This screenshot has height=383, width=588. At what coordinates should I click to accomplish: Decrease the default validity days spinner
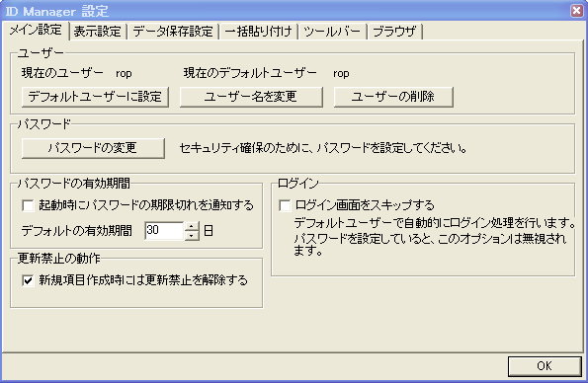pos(192,235)
